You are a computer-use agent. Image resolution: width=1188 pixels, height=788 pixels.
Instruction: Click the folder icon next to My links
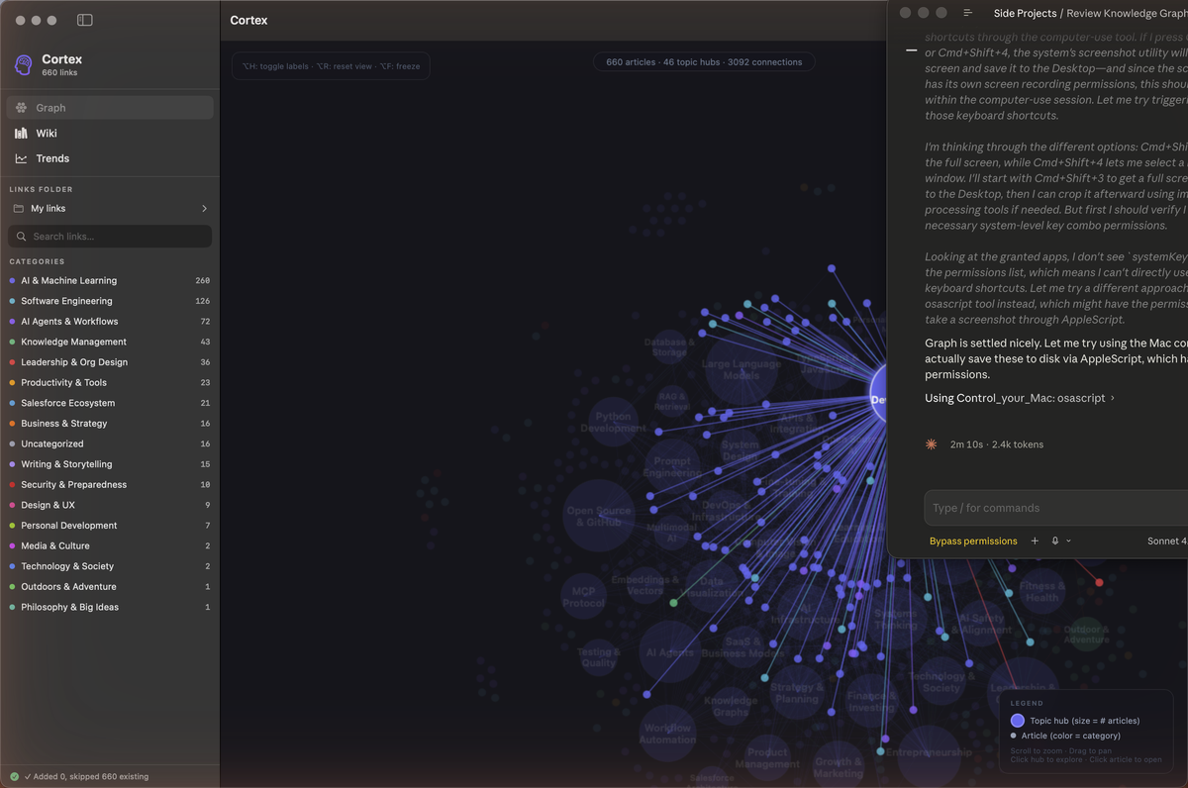coord(18,209)
